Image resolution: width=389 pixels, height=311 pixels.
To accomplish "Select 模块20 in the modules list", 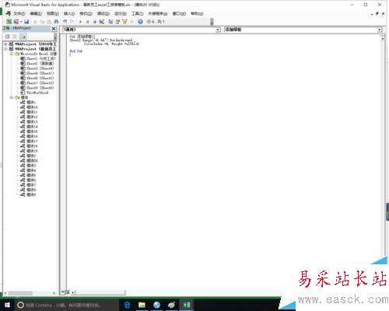I will tap(29, 160).
